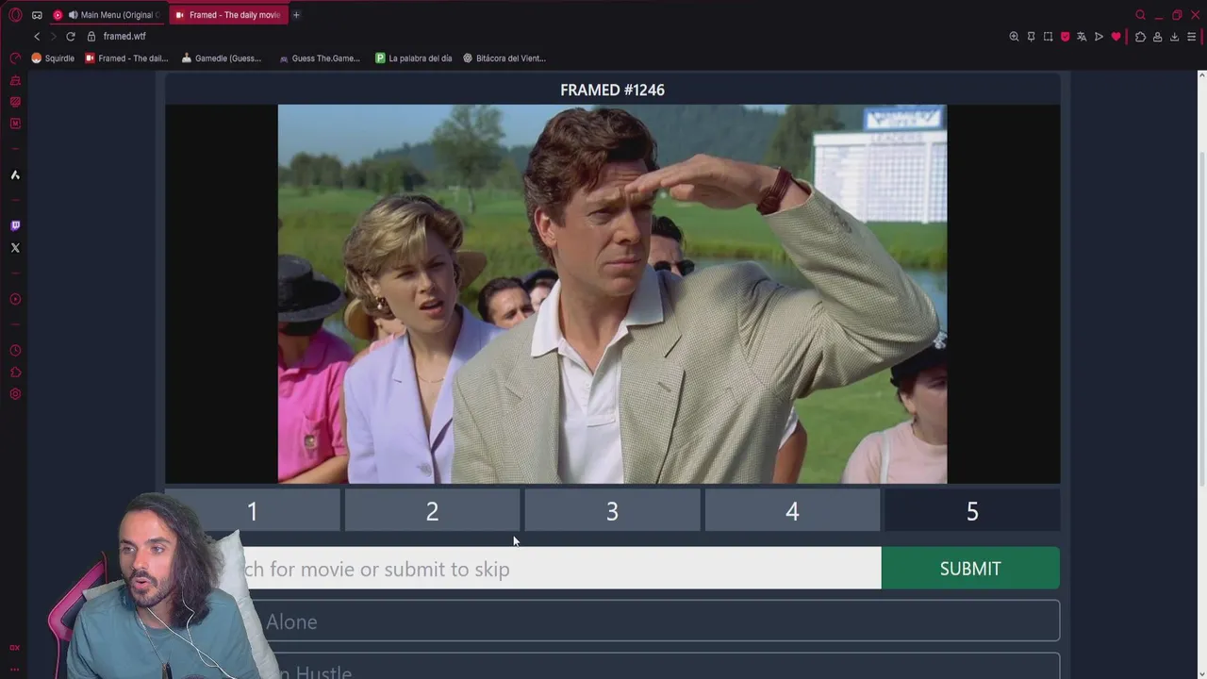Click the Pinboards pin icon
The width and height of the screenshot is (1207, 679).
click(1031, 37)
